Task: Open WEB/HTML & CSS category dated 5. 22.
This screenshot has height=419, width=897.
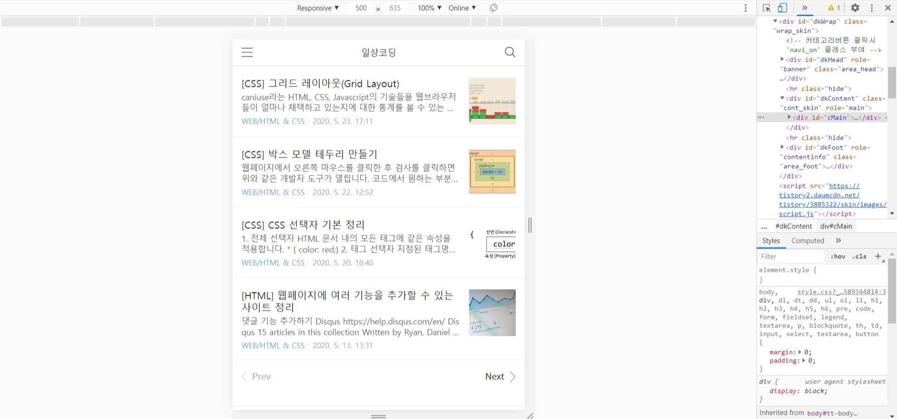Action: [273, 192]
